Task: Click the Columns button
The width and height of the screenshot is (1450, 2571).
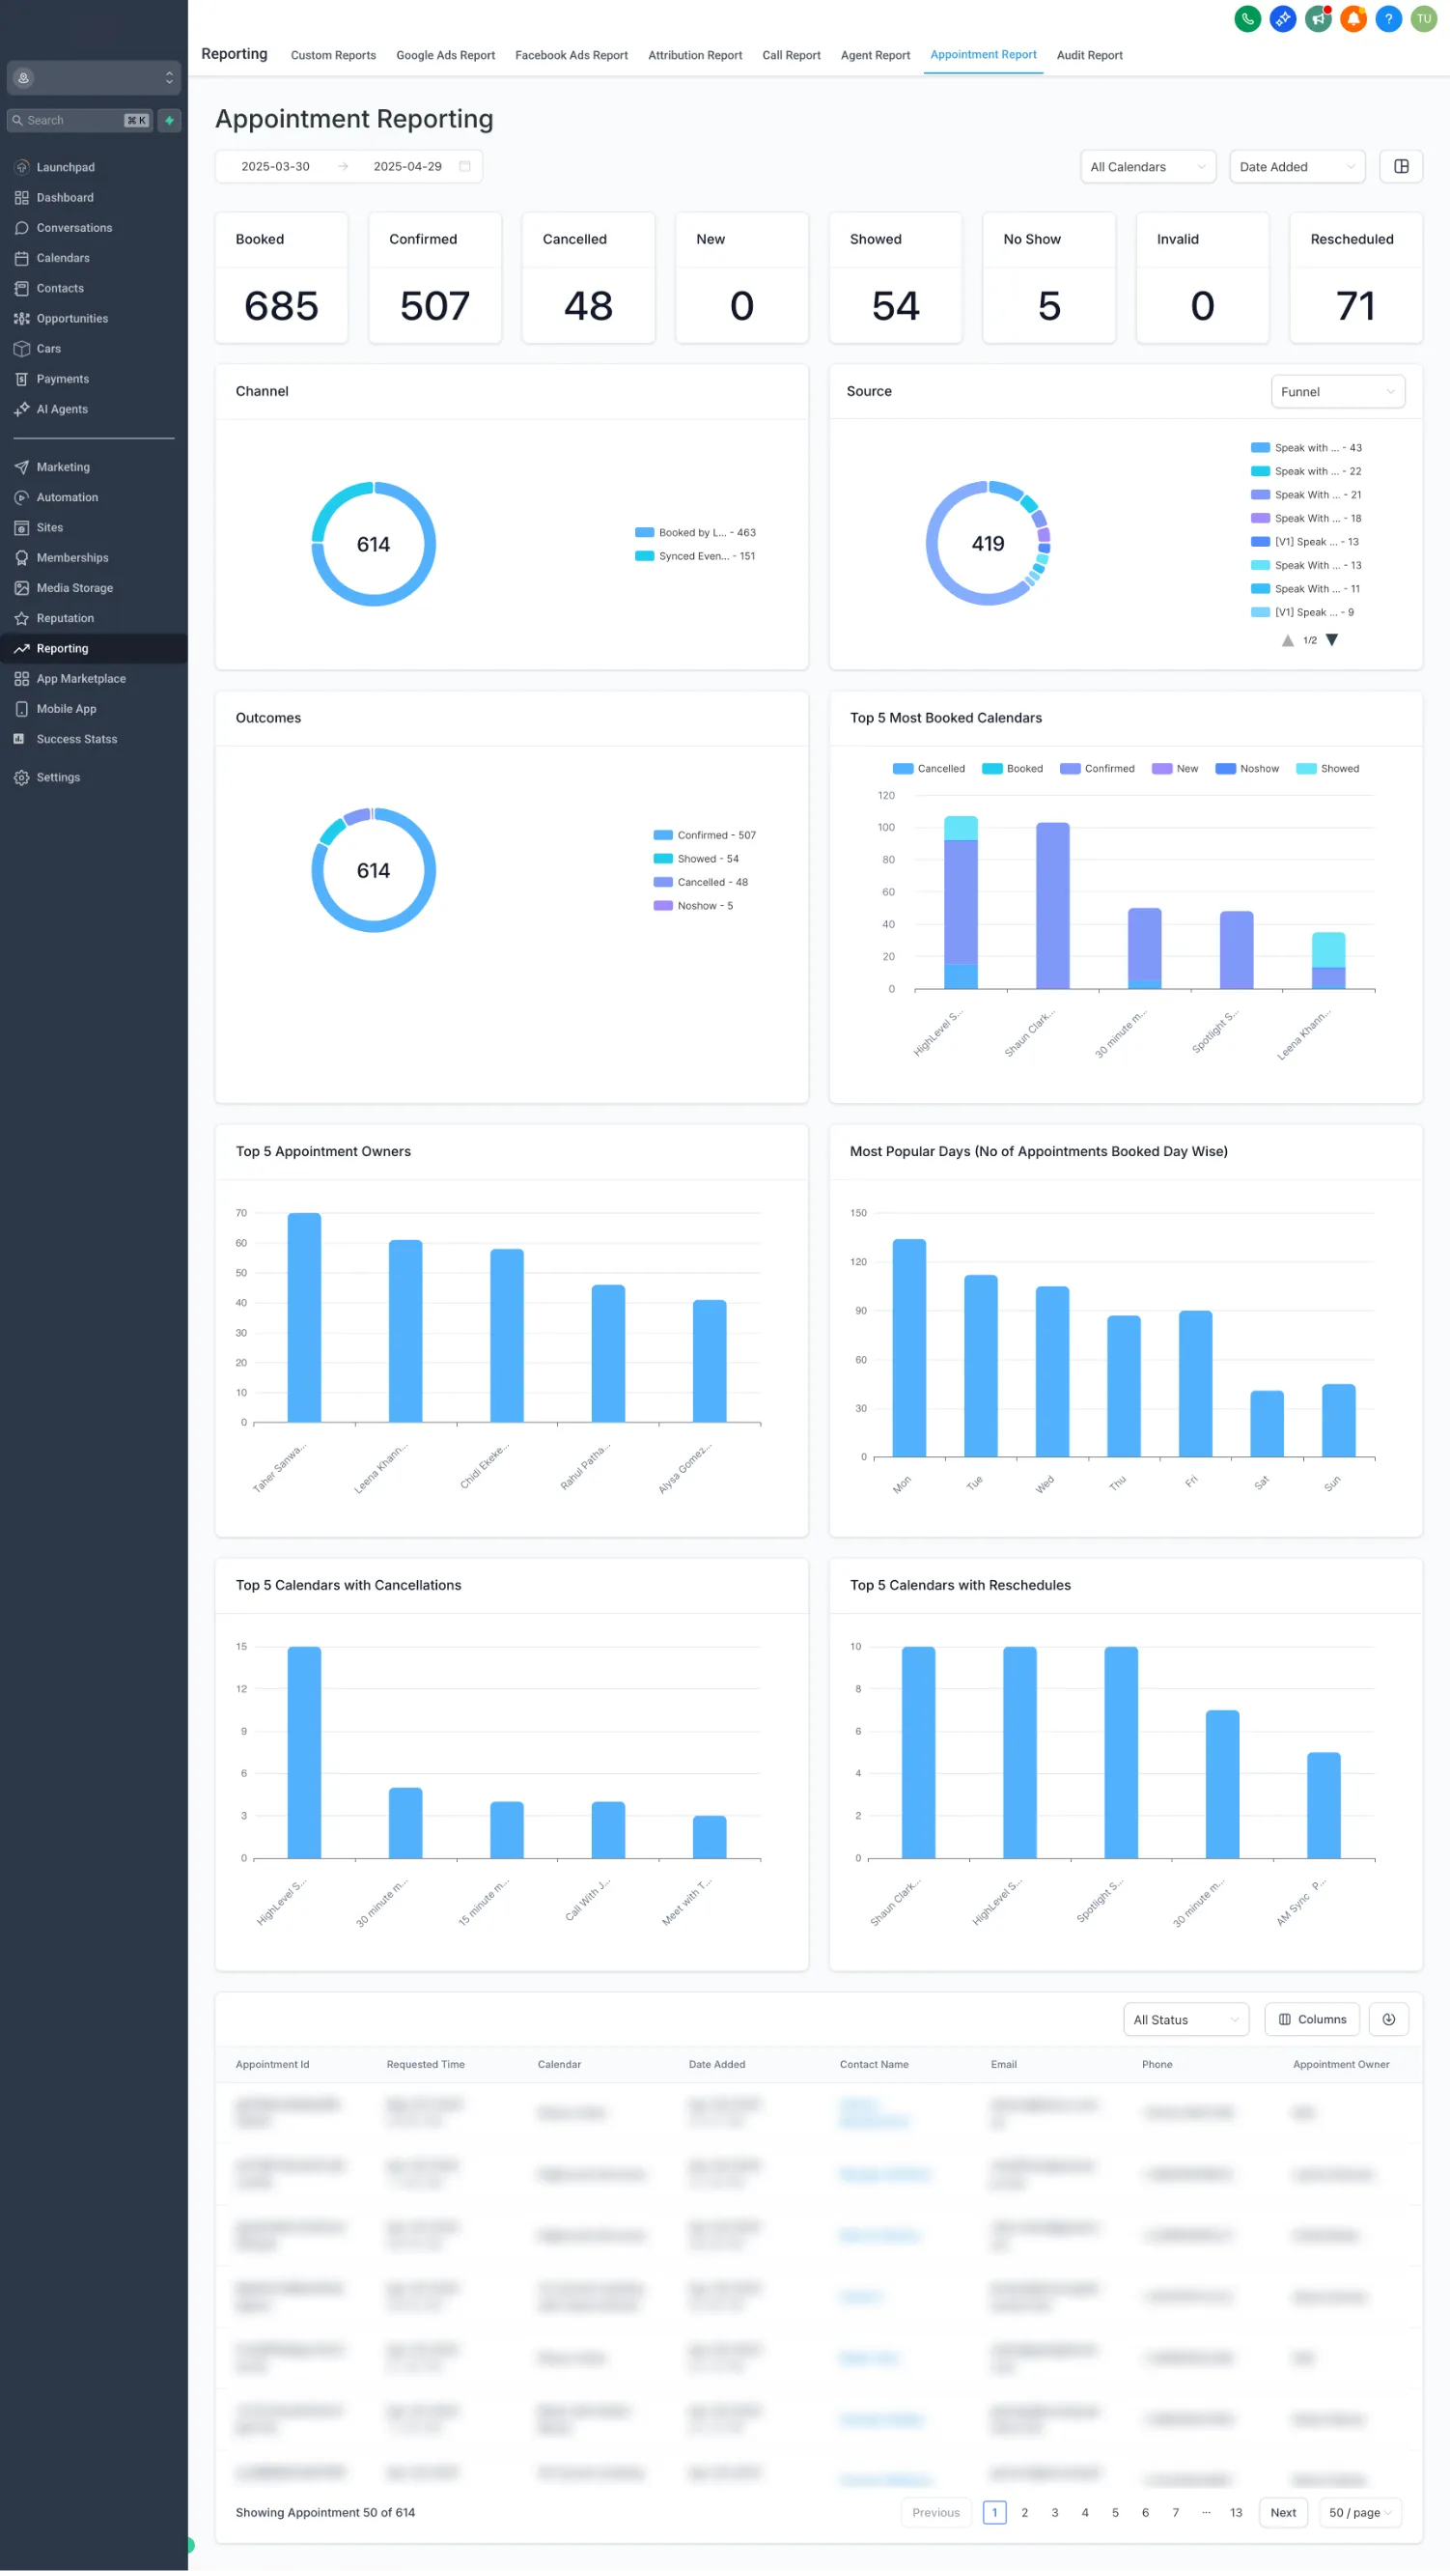Action: (1312, 2020)
